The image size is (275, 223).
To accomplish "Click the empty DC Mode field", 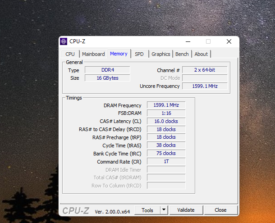I will coord(205,78).
